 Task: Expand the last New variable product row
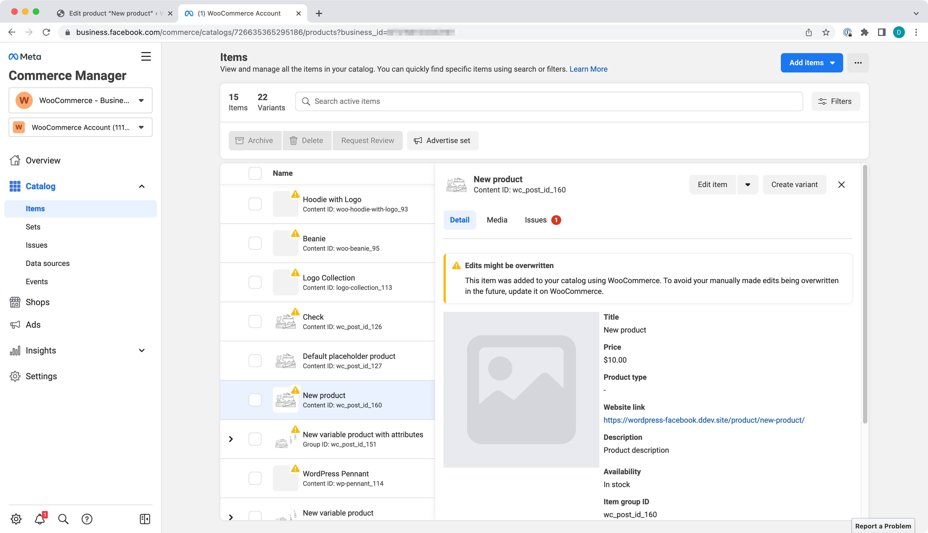(x=231, y=516)
